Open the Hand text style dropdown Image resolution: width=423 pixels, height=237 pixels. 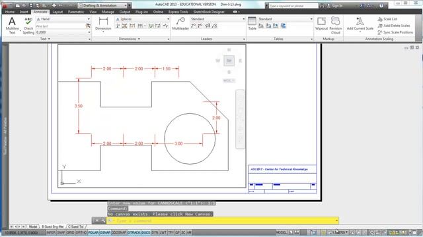(89, 19)
